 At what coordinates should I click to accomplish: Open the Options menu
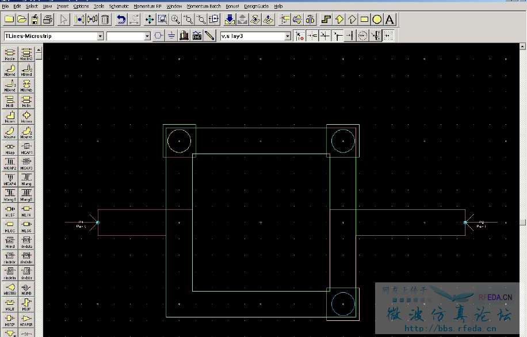[x=81, y=6]
